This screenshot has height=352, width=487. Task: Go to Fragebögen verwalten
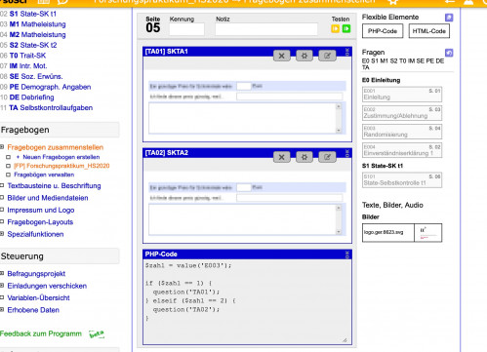point(44,175)
